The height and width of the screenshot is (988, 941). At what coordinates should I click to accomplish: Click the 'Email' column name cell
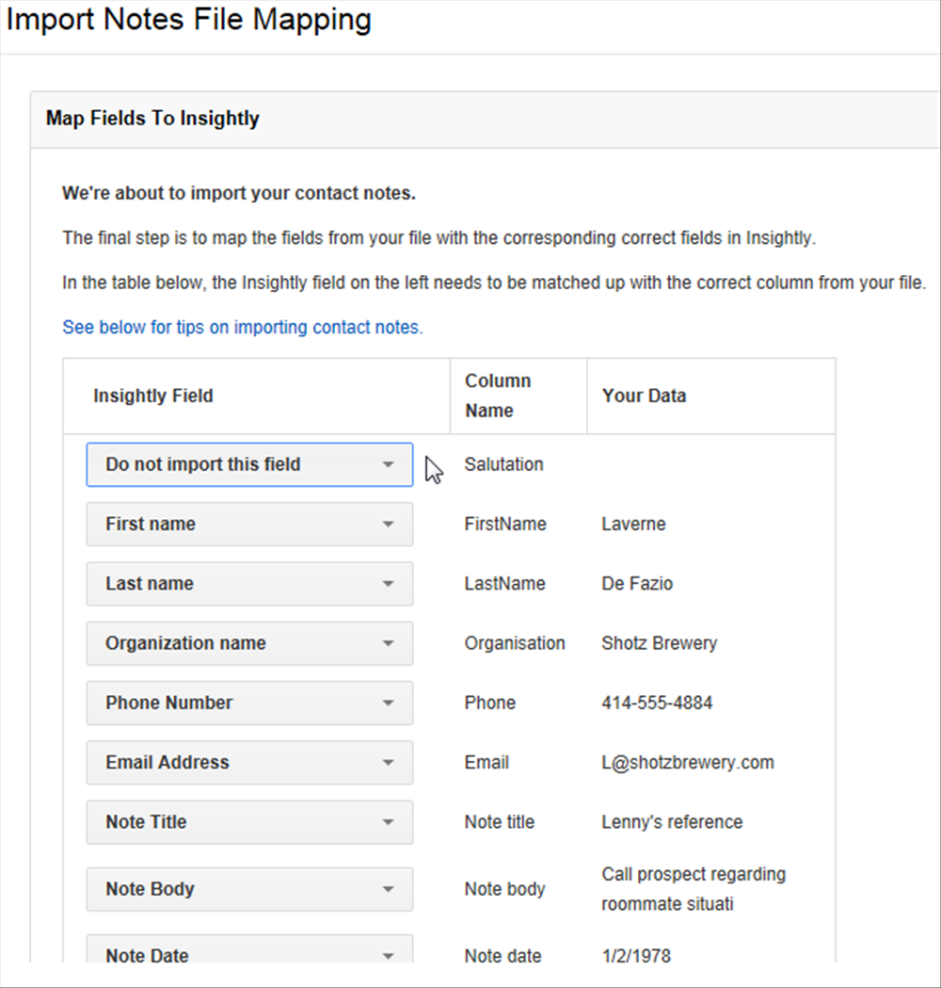(486, 762)
